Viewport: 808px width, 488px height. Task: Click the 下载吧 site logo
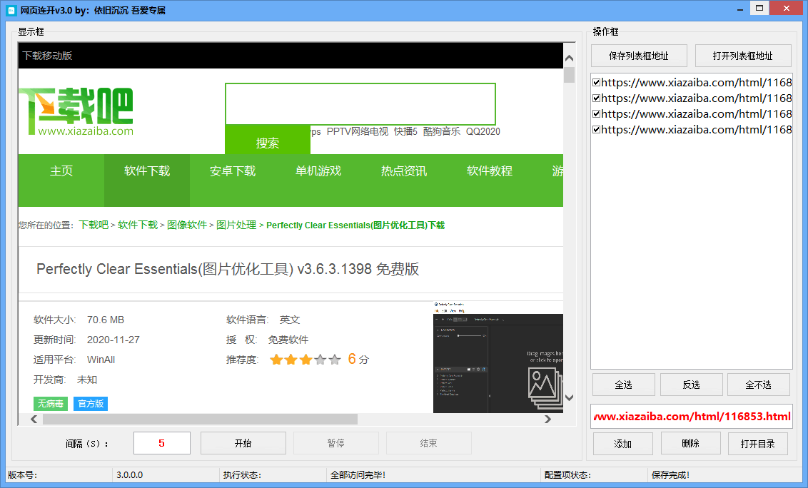(76, 111)
